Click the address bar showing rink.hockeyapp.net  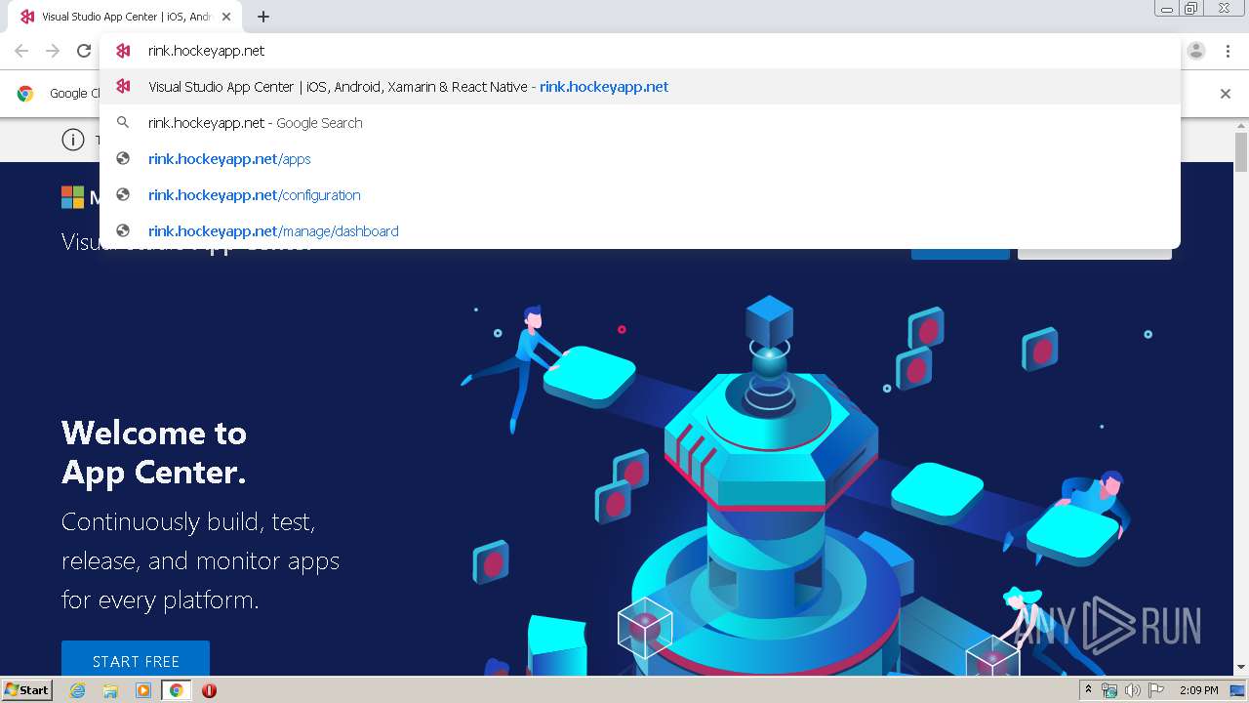639,51
